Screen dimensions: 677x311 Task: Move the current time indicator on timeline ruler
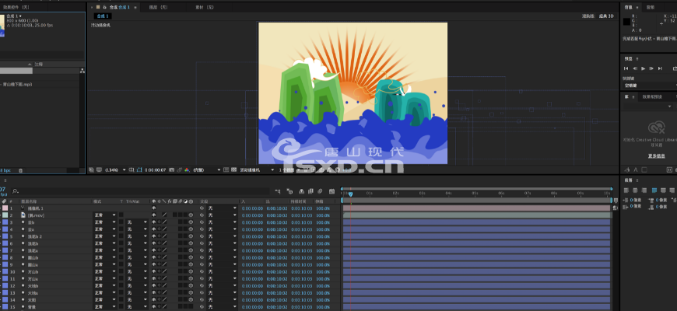tap(351, 194)
